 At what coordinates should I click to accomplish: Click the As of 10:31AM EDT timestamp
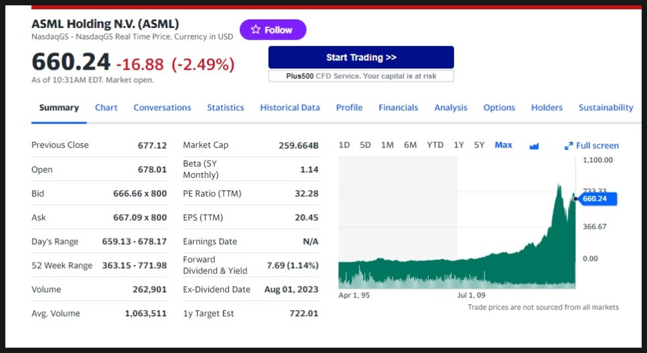click(x=92, y=80)
